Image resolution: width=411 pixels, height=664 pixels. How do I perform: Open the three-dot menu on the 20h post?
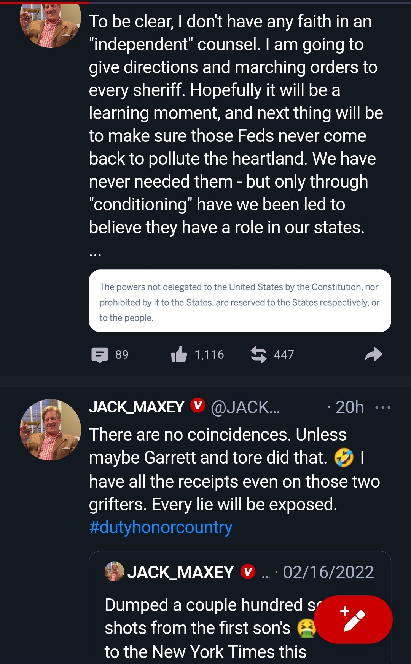[382, 407]
